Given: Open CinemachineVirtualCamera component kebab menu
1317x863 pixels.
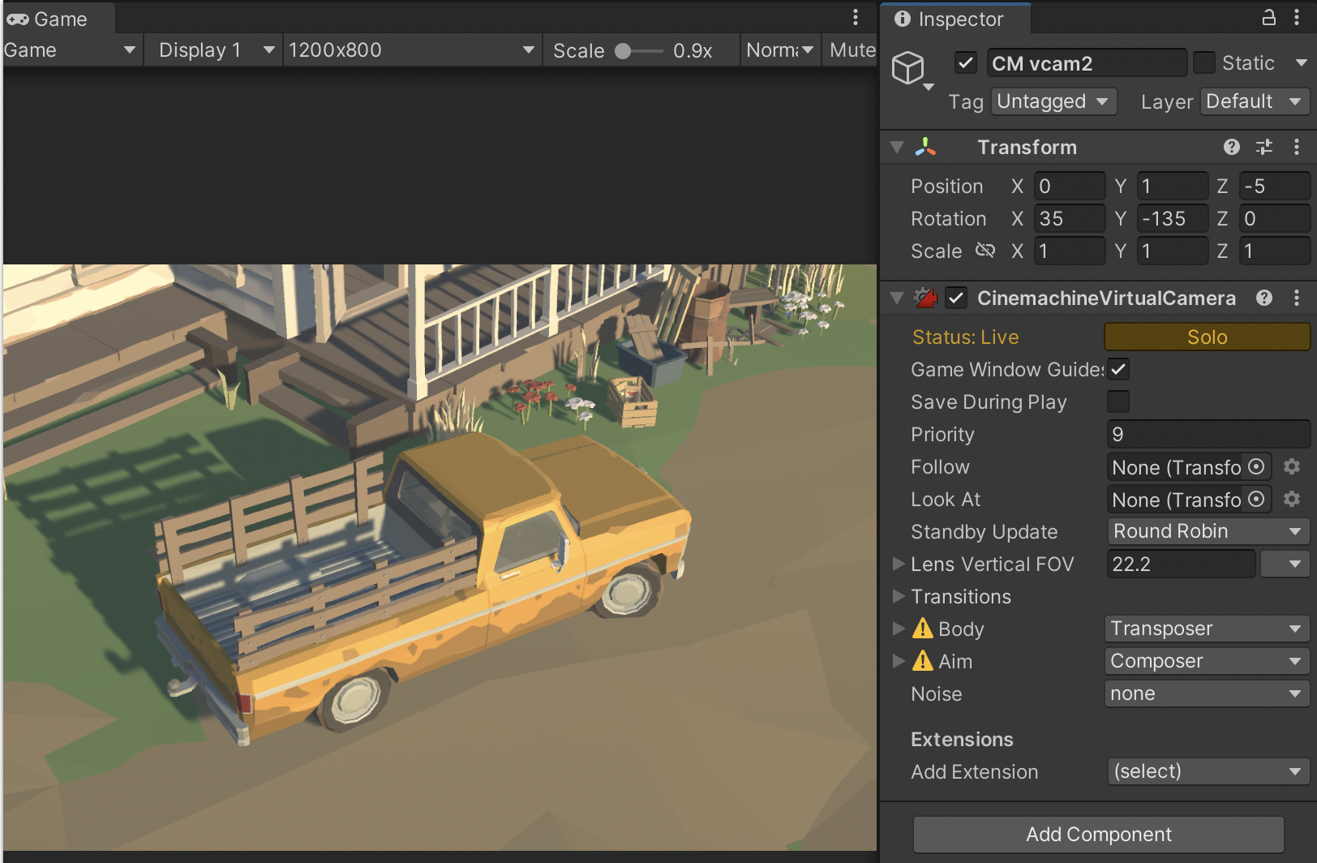Looking at the screenshot, I should pyautogui.click(x=1297, y=298).
